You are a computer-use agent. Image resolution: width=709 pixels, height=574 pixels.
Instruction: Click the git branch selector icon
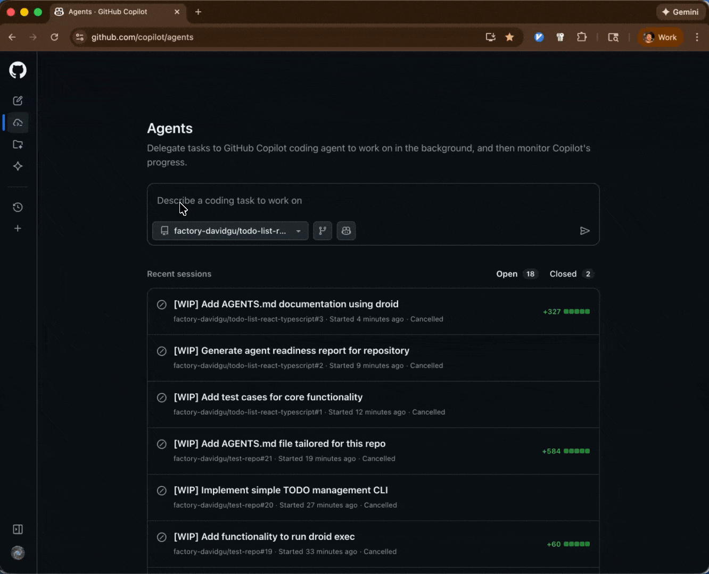coord(322,231)
